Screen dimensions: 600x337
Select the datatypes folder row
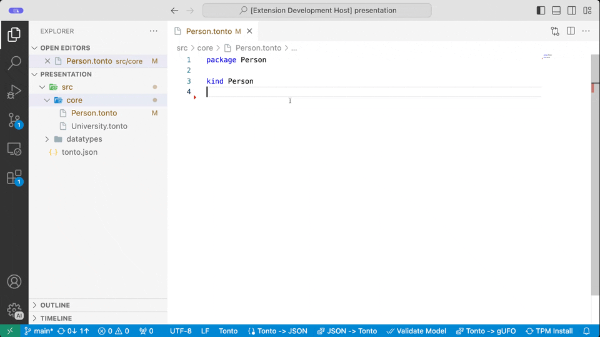[x=98, y=139]
